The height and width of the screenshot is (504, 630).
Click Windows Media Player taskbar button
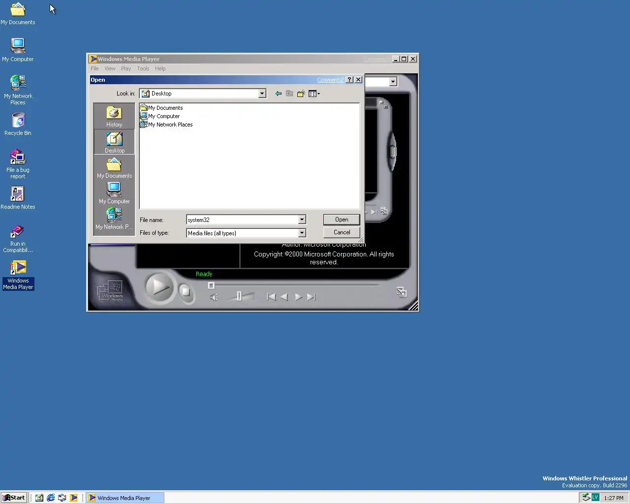[125, 498]
